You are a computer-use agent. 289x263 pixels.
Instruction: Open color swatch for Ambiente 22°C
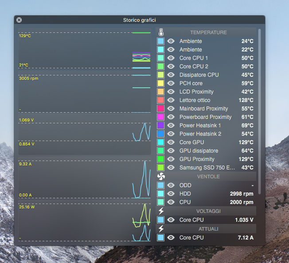coord(161,49)
